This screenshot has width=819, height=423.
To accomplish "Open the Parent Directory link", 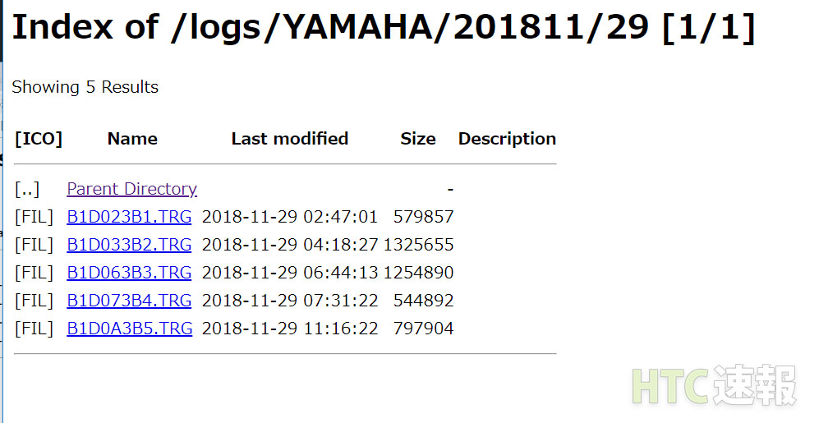I will (131, 189).
